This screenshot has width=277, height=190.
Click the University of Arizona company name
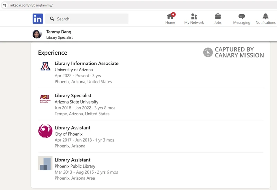pyautogui.click(x=74, y=70)
